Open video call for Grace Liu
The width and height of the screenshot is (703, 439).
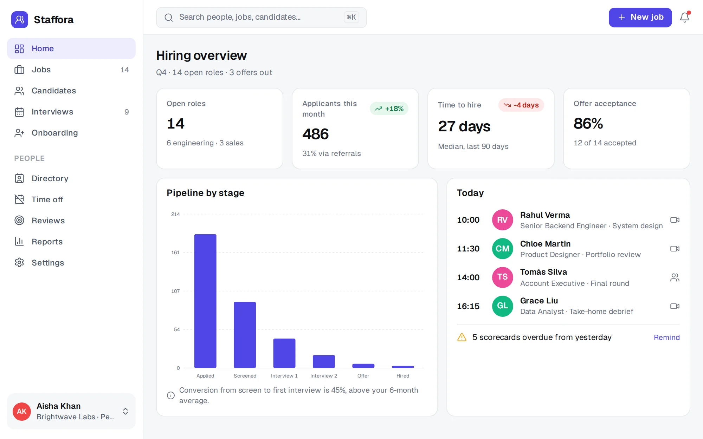coord(675,306)
